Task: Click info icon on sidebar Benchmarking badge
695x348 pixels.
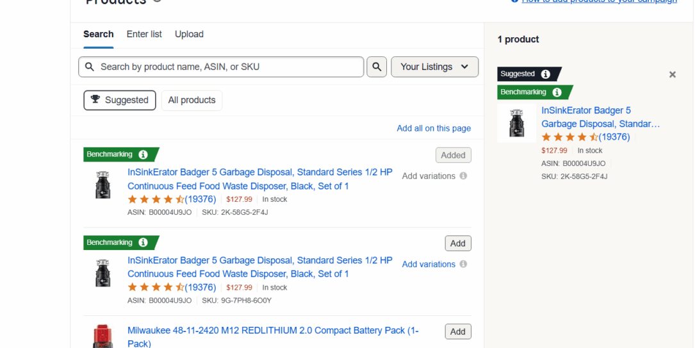Action: [557, 92]
